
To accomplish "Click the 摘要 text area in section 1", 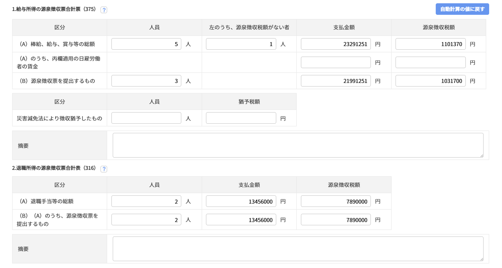I will [x=298, y=145].
